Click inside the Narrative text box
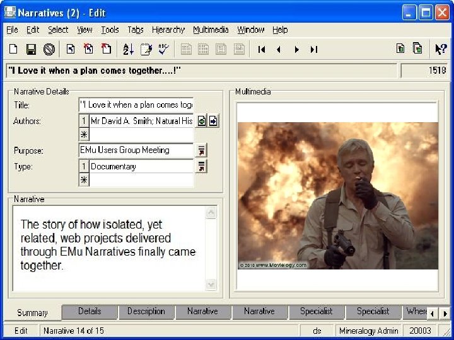 [109, 248]
